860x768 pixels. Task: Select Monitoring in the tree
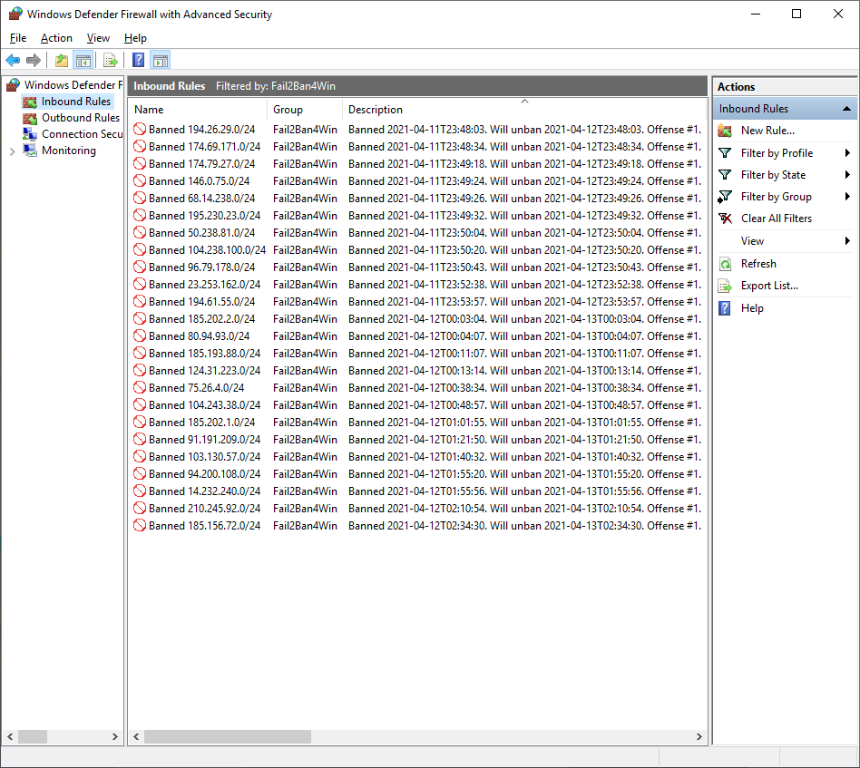click(69, 151)
